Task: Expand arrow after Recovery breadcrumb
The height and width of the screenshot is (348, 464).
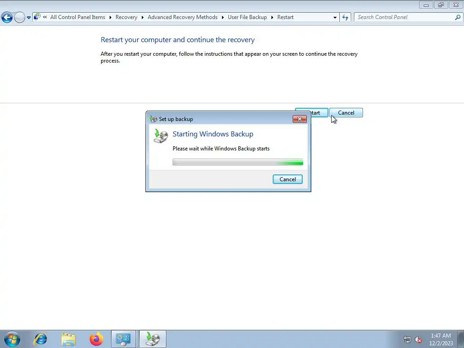Action: (143, 18)
